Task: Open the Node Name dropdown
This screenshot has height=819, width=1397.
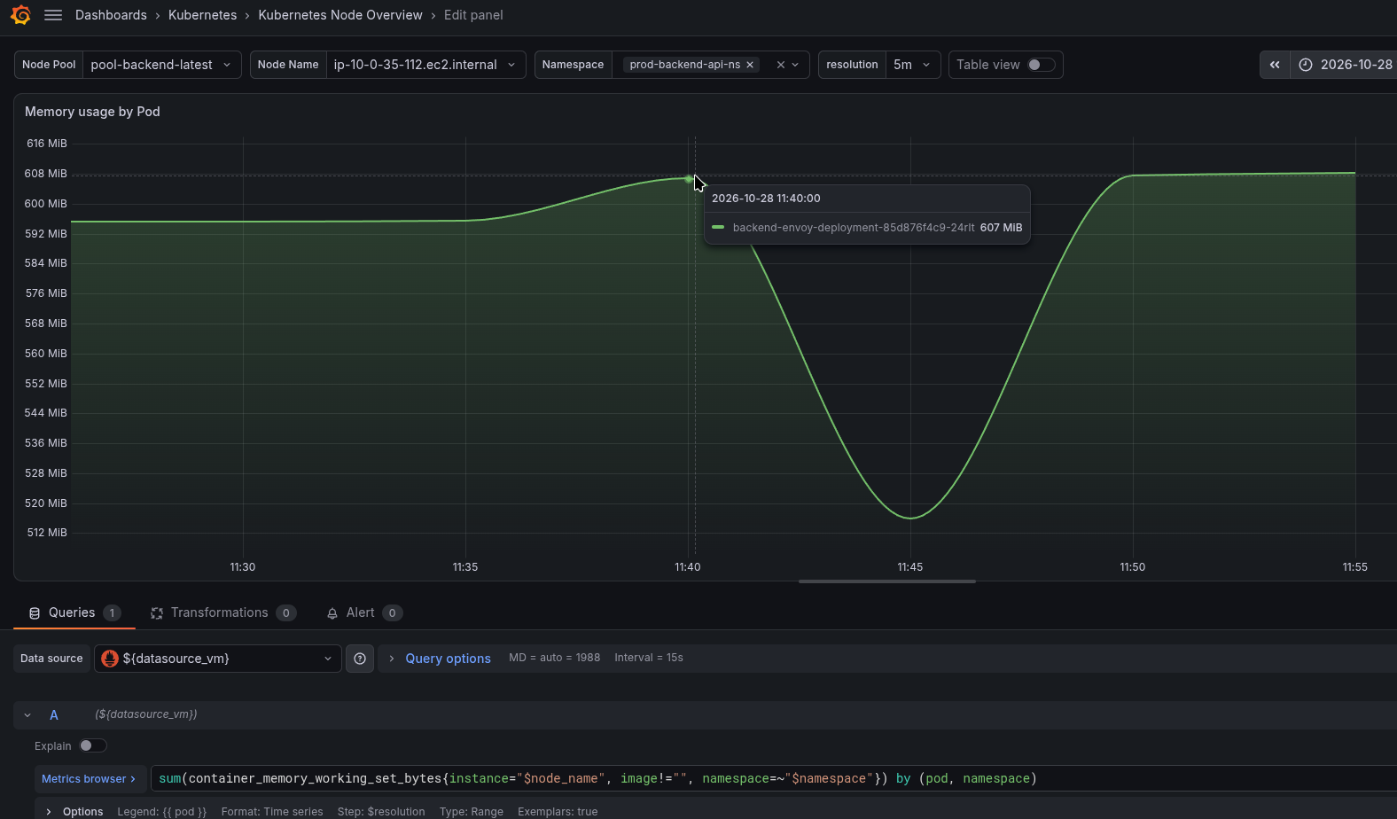Action: click(425, 65)
